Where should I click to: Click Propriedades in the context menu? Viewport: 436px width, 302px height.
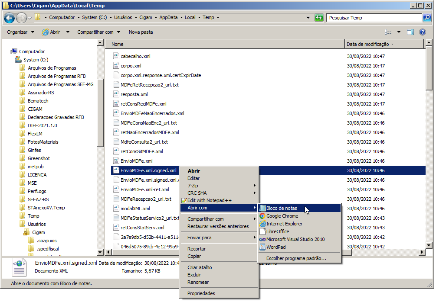pyautogui.click(x=219, y=293)
